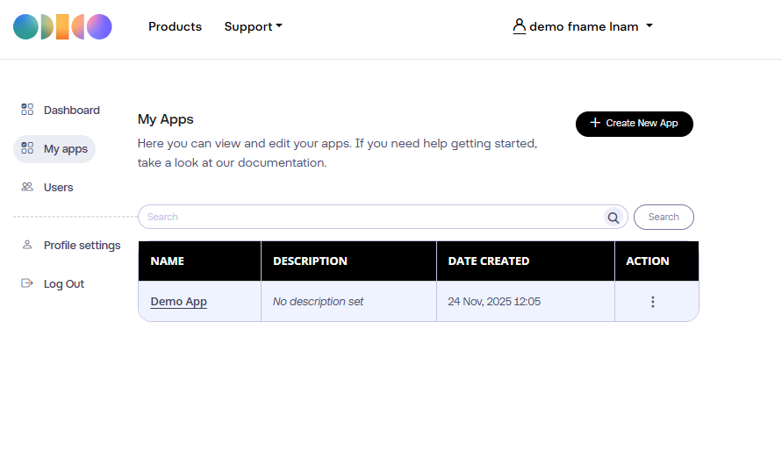This screenshot has width=782, height=472.
Task: Click the DATE CREATED column header
Action: point(488,261)
